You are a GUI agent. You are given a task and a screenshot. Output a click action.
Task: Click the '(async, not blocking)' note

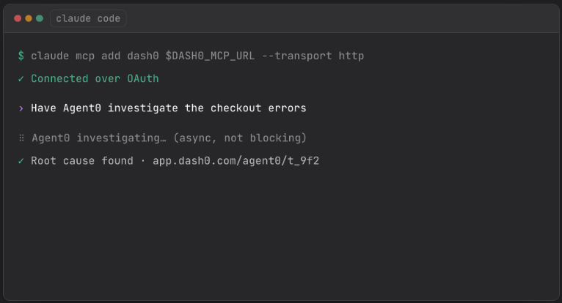240,138
